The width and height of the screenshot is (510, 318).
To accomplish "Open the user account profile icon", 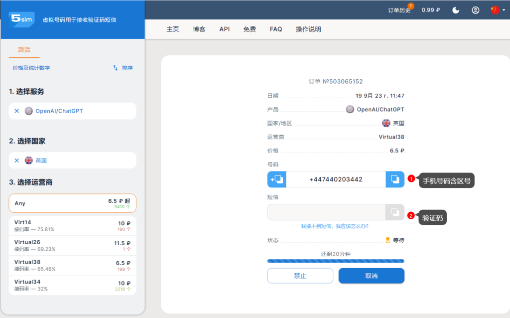I will click(x=476, y=10).
